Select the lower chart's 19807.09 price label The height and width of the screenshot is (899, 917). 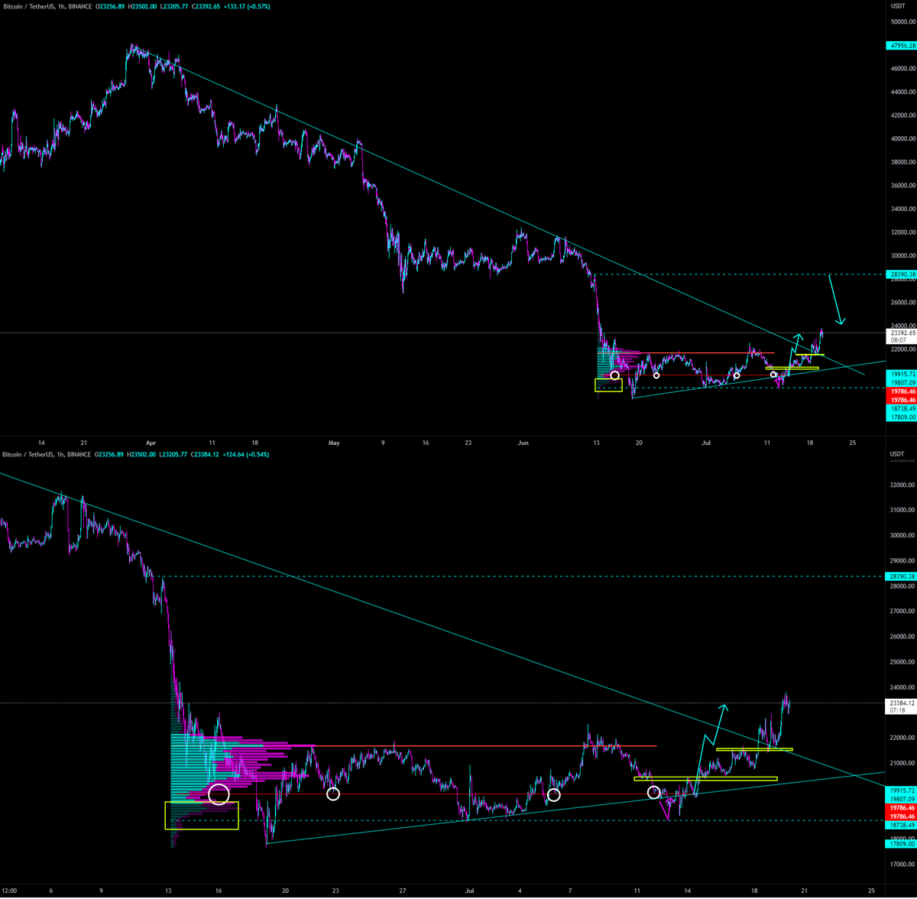[x=901, y=800]
